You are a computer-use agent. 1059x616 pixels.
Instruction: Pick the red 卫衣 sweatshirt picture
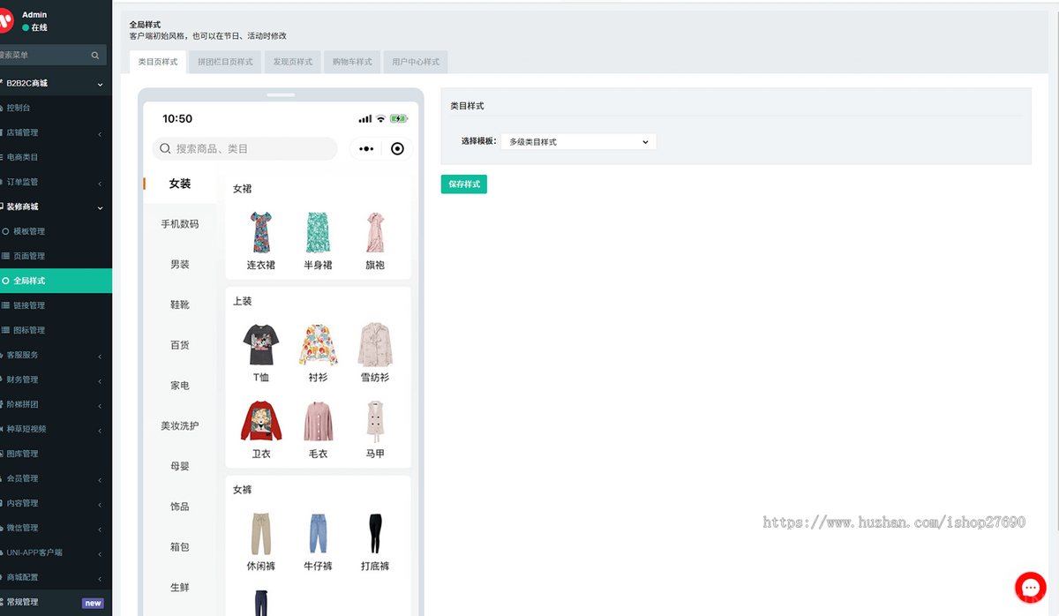pos(261,421)
